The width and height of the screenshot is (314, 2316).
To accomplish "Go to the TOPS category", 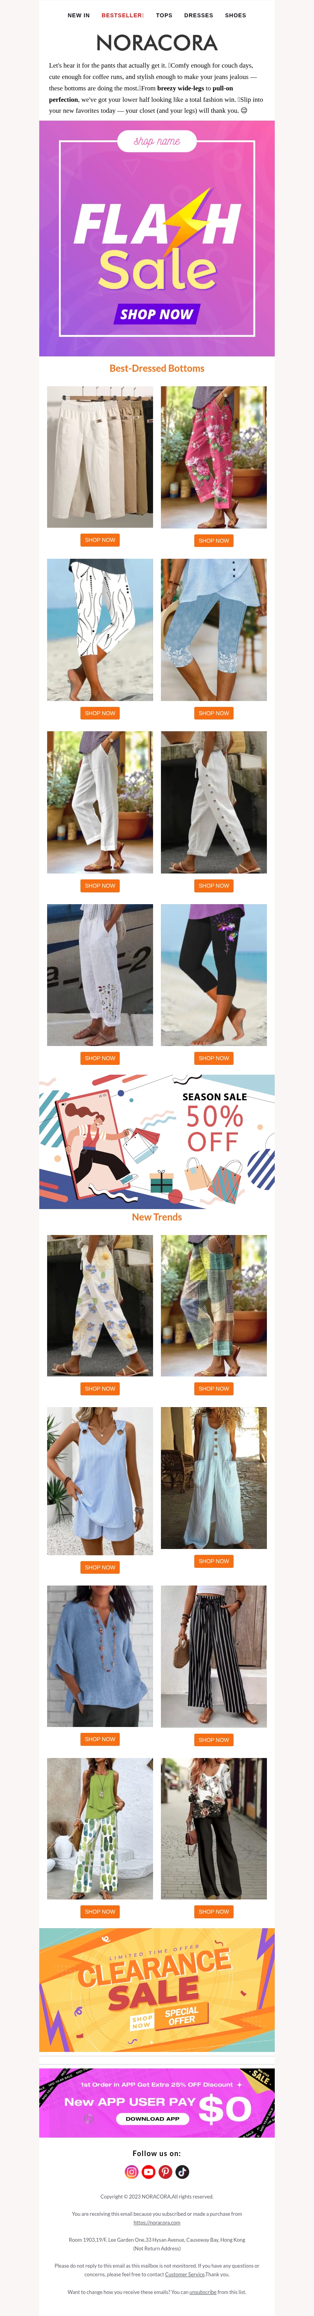I will (164, 15).
